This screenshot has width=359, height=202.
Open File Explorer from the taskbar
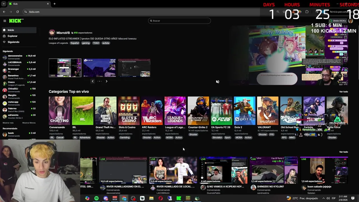point(151,198)
